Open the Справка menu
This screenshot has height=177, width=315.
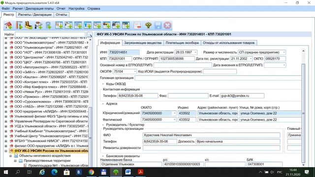pyautogui.click(x=94, y=9)
